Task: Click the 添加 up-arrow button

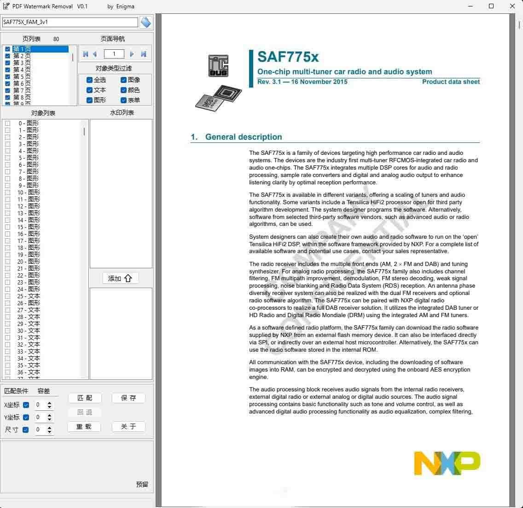Action: coord(120,278)
